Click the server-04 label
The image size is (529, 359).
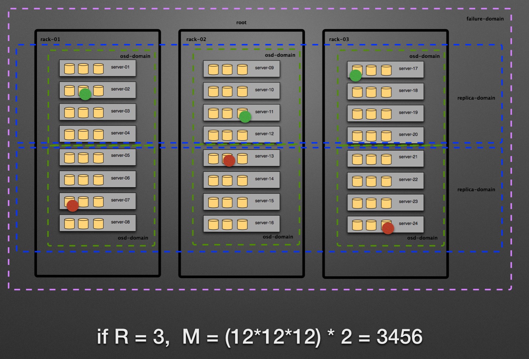120,133
